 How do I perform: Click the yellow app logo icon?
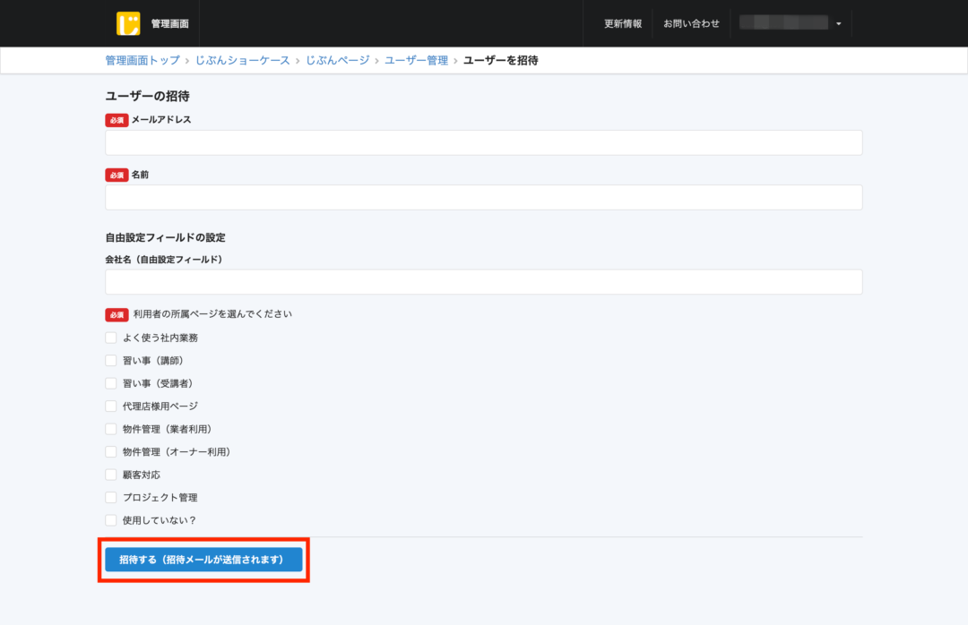click(128, 23)
